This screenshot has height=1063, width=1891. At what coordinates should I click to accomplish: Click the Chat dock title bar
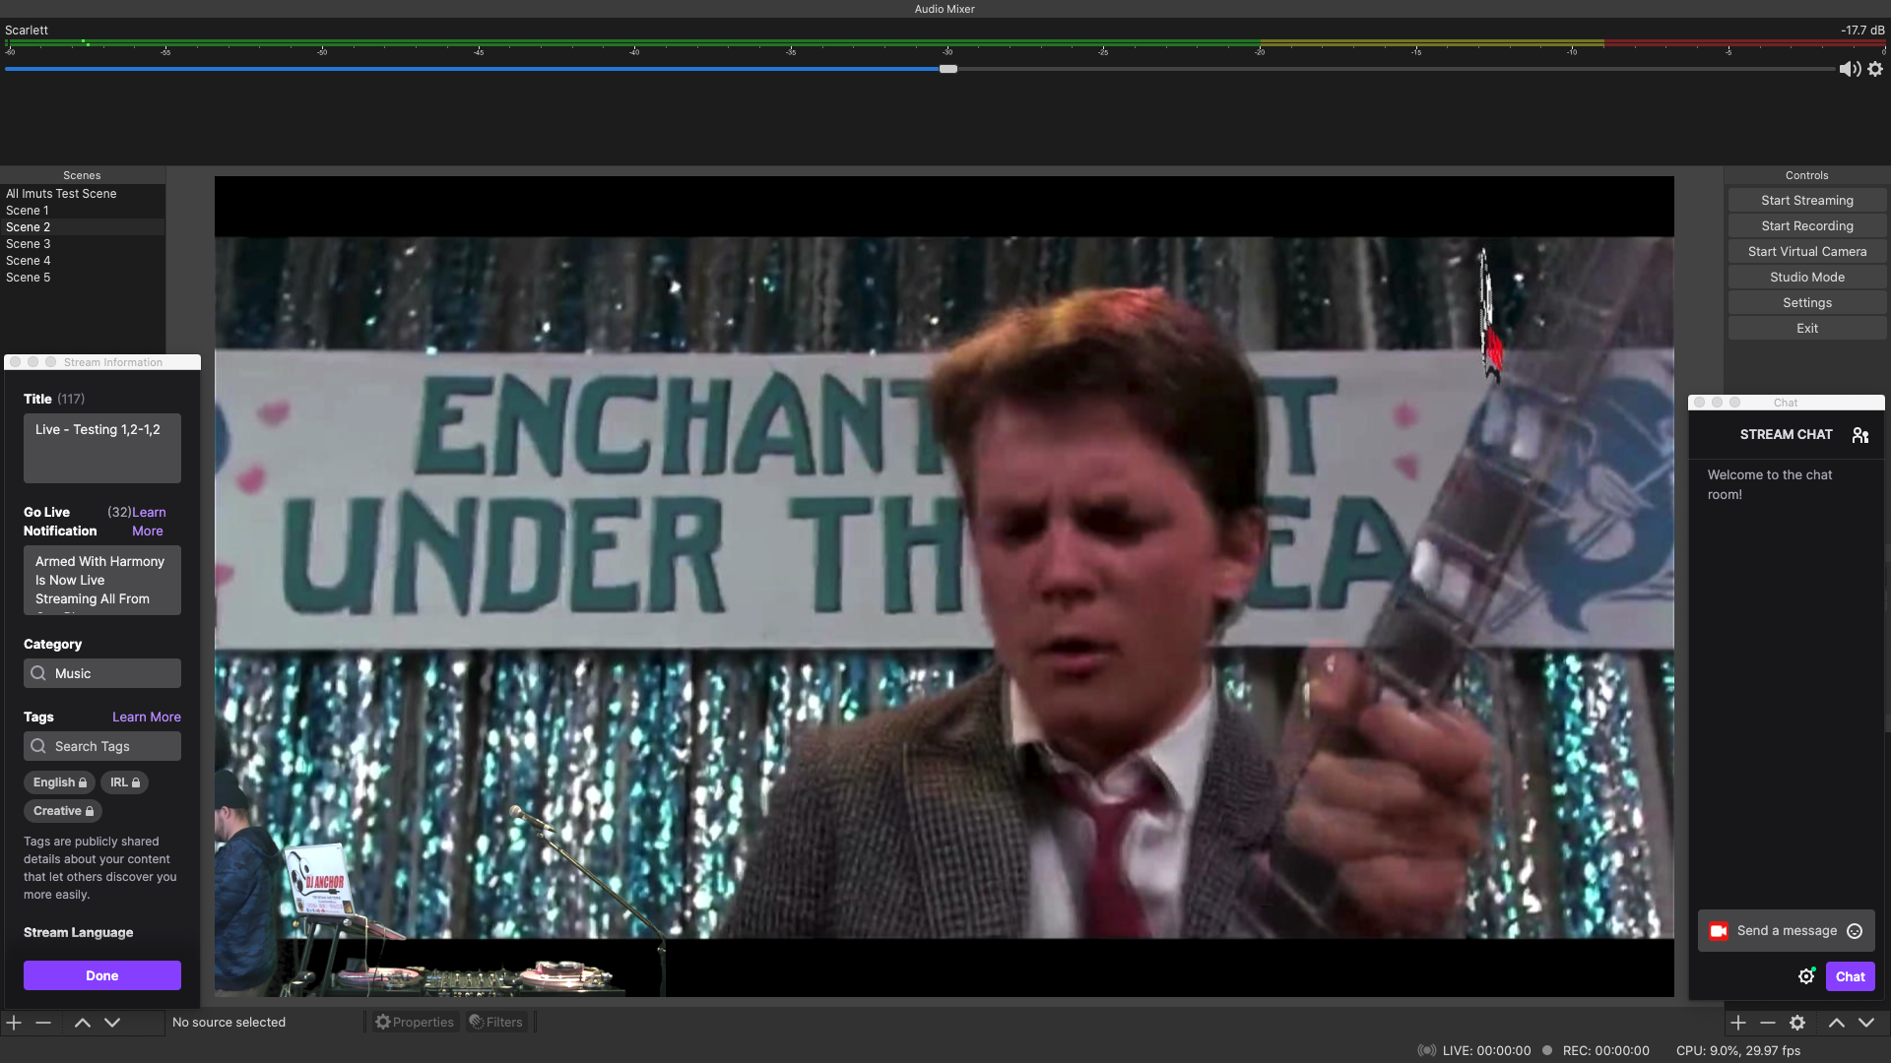1787,403
